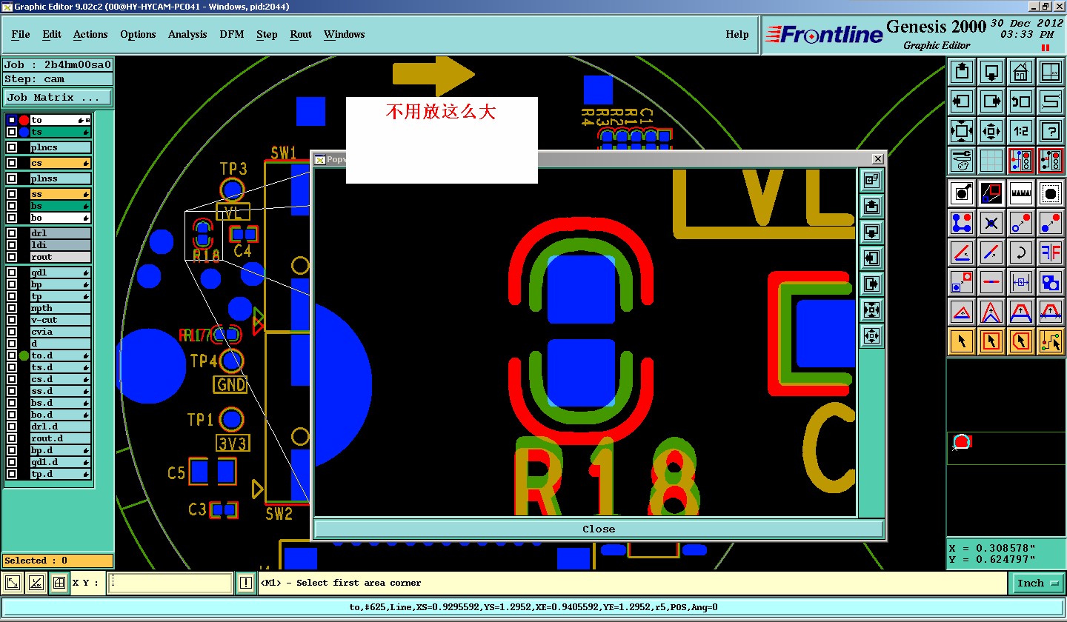Open the Actions menu

pos(90,34)
